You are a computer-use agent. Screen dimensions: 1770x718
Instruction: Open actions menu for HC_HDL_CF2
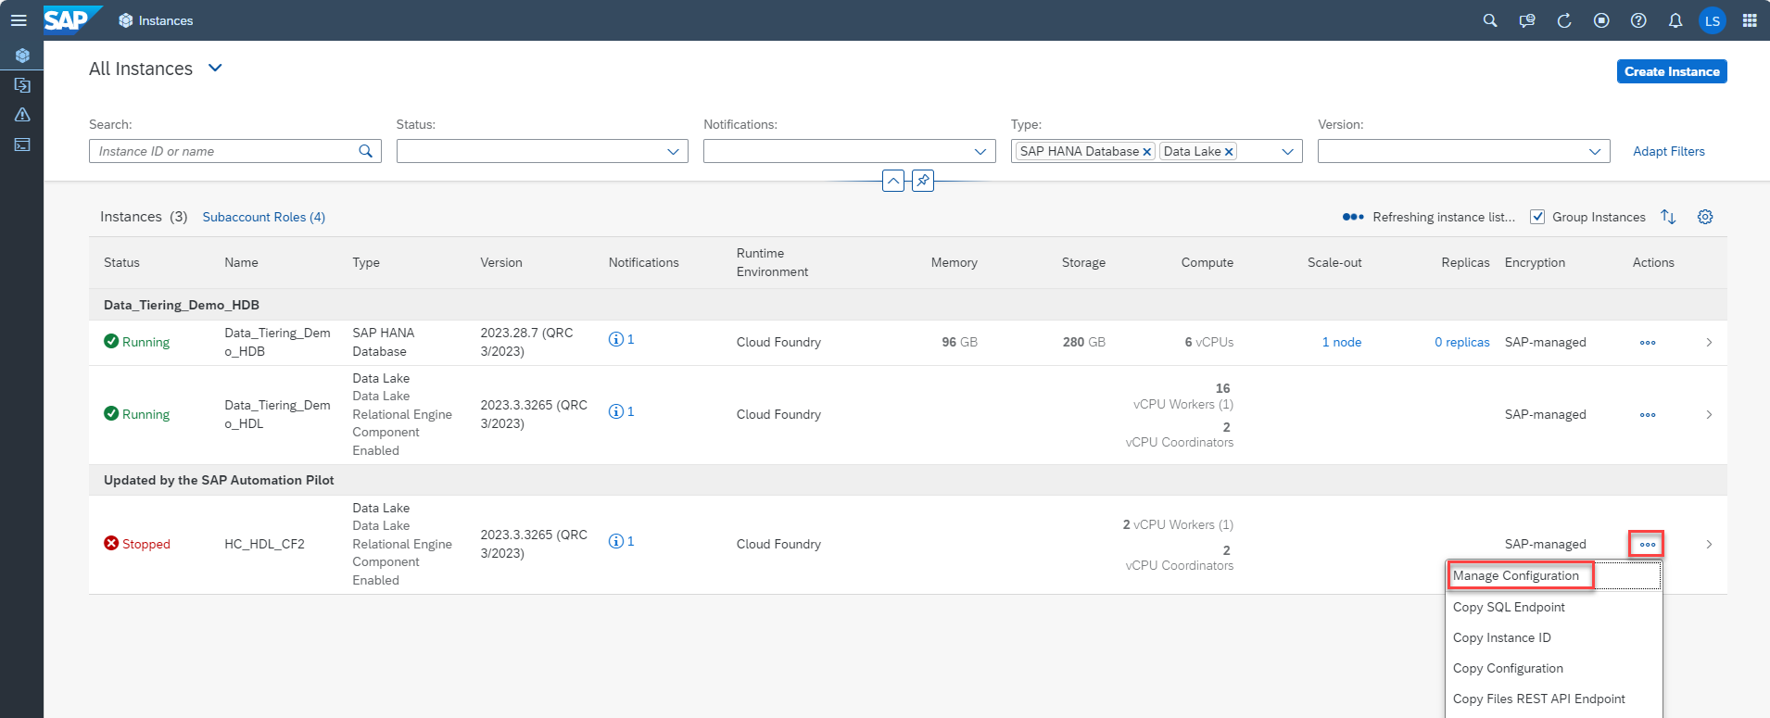(1648, 545)
